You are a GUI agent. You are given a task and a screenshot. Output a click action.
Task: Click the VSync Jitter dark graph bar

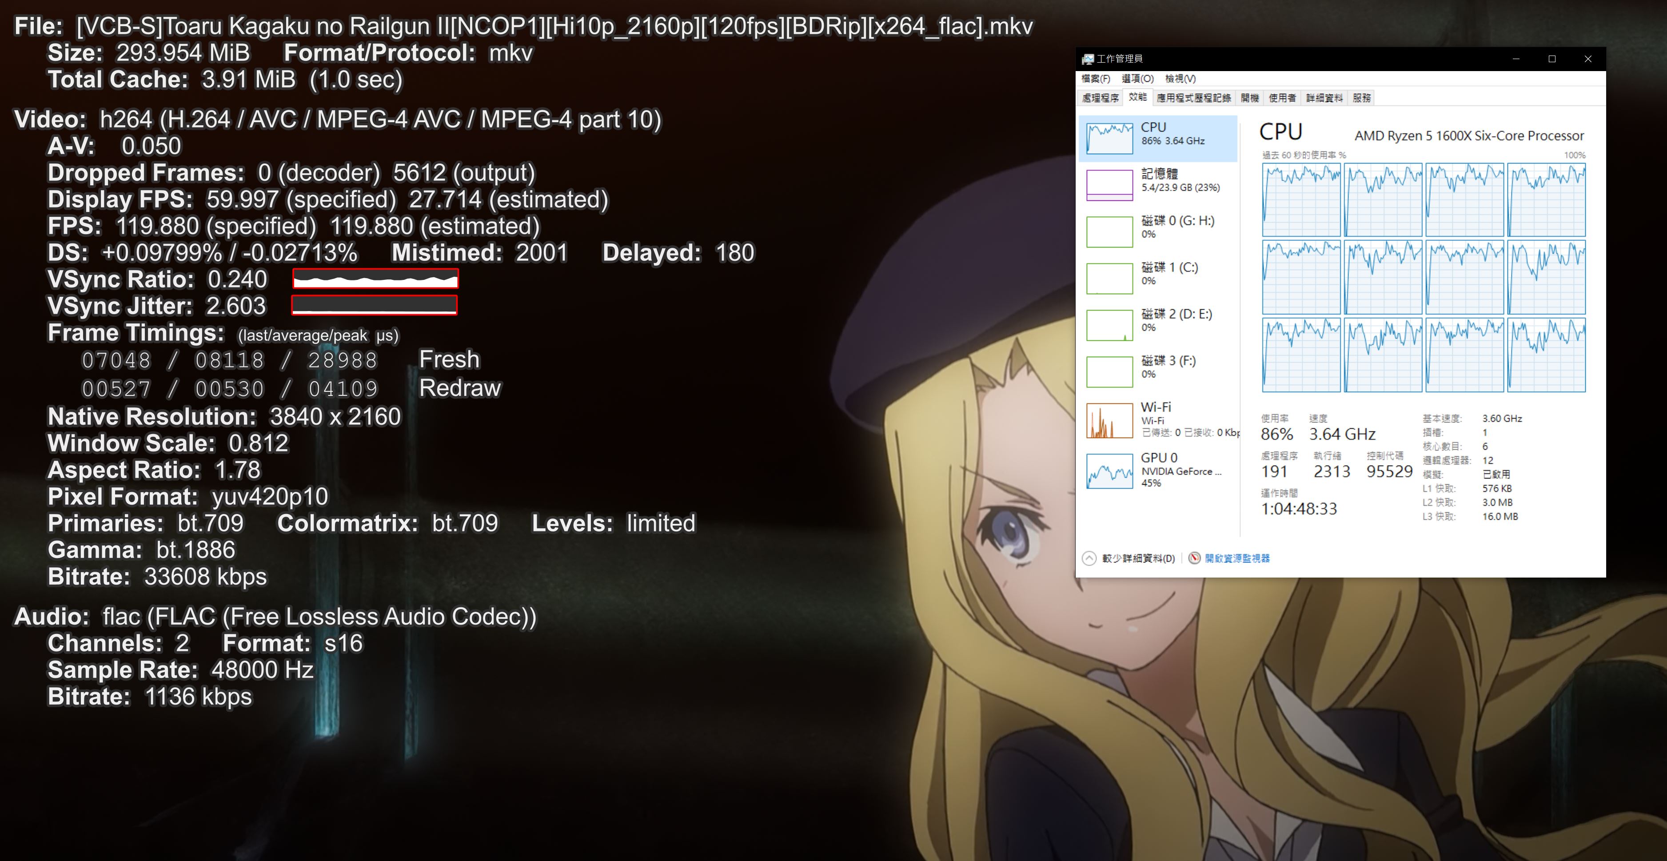[x=374, y=305]
